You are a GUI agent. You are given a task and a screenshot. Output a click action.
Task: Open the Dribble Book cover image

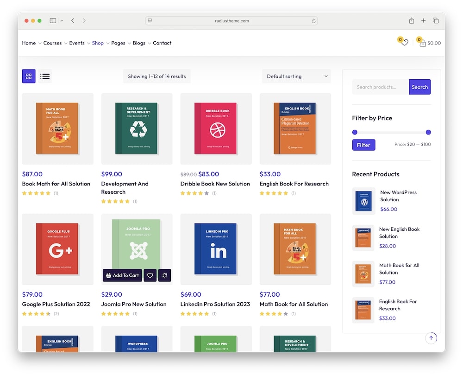(x=216, y=128)
